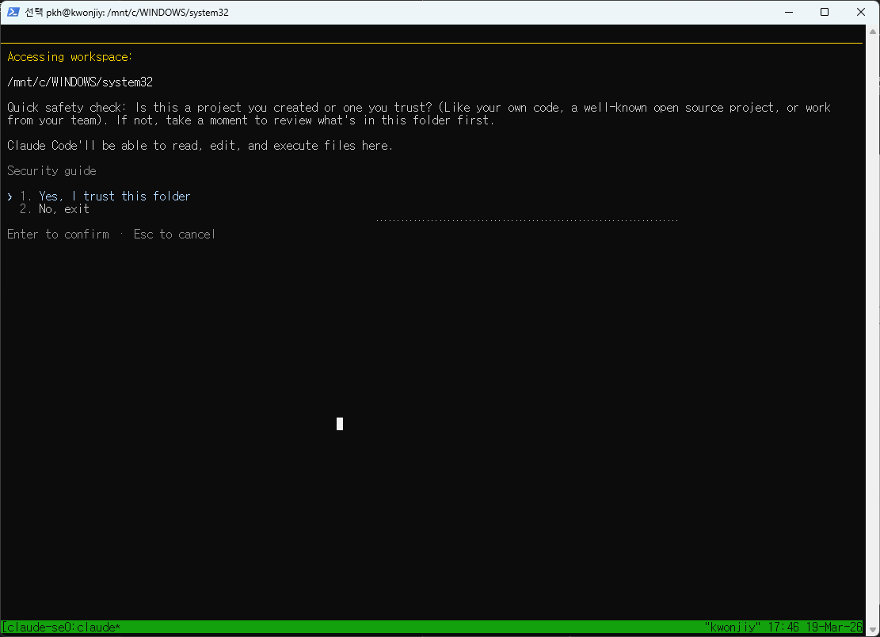The image size is (880, 637).
Task: Click the tmux claude-se0:claude window label
Action: pyautogui.click(x=61, y=627)
